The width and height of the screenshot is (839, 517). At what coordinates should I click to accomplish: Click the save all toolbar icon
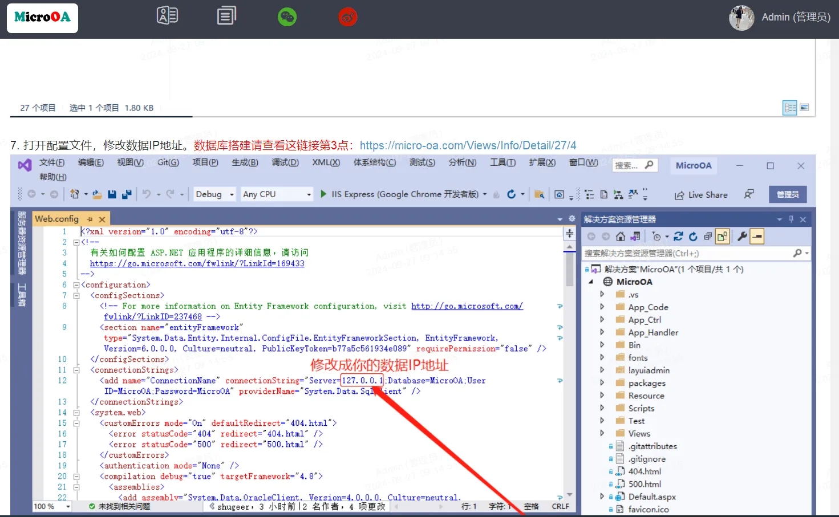point(126,194)
